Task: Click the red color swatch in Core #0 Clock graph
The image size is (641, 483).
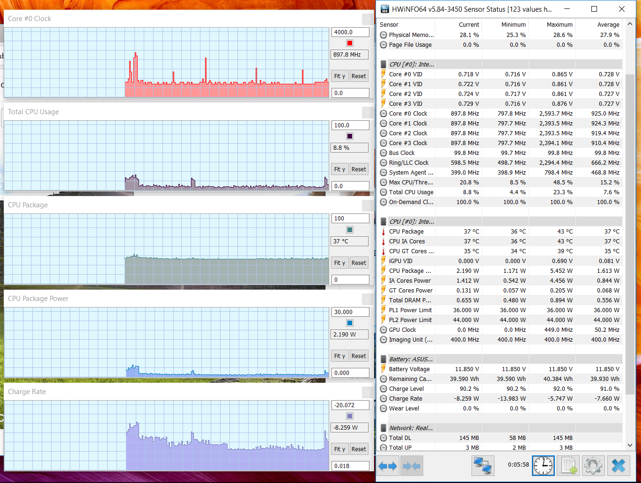Action: coord(350,43)
